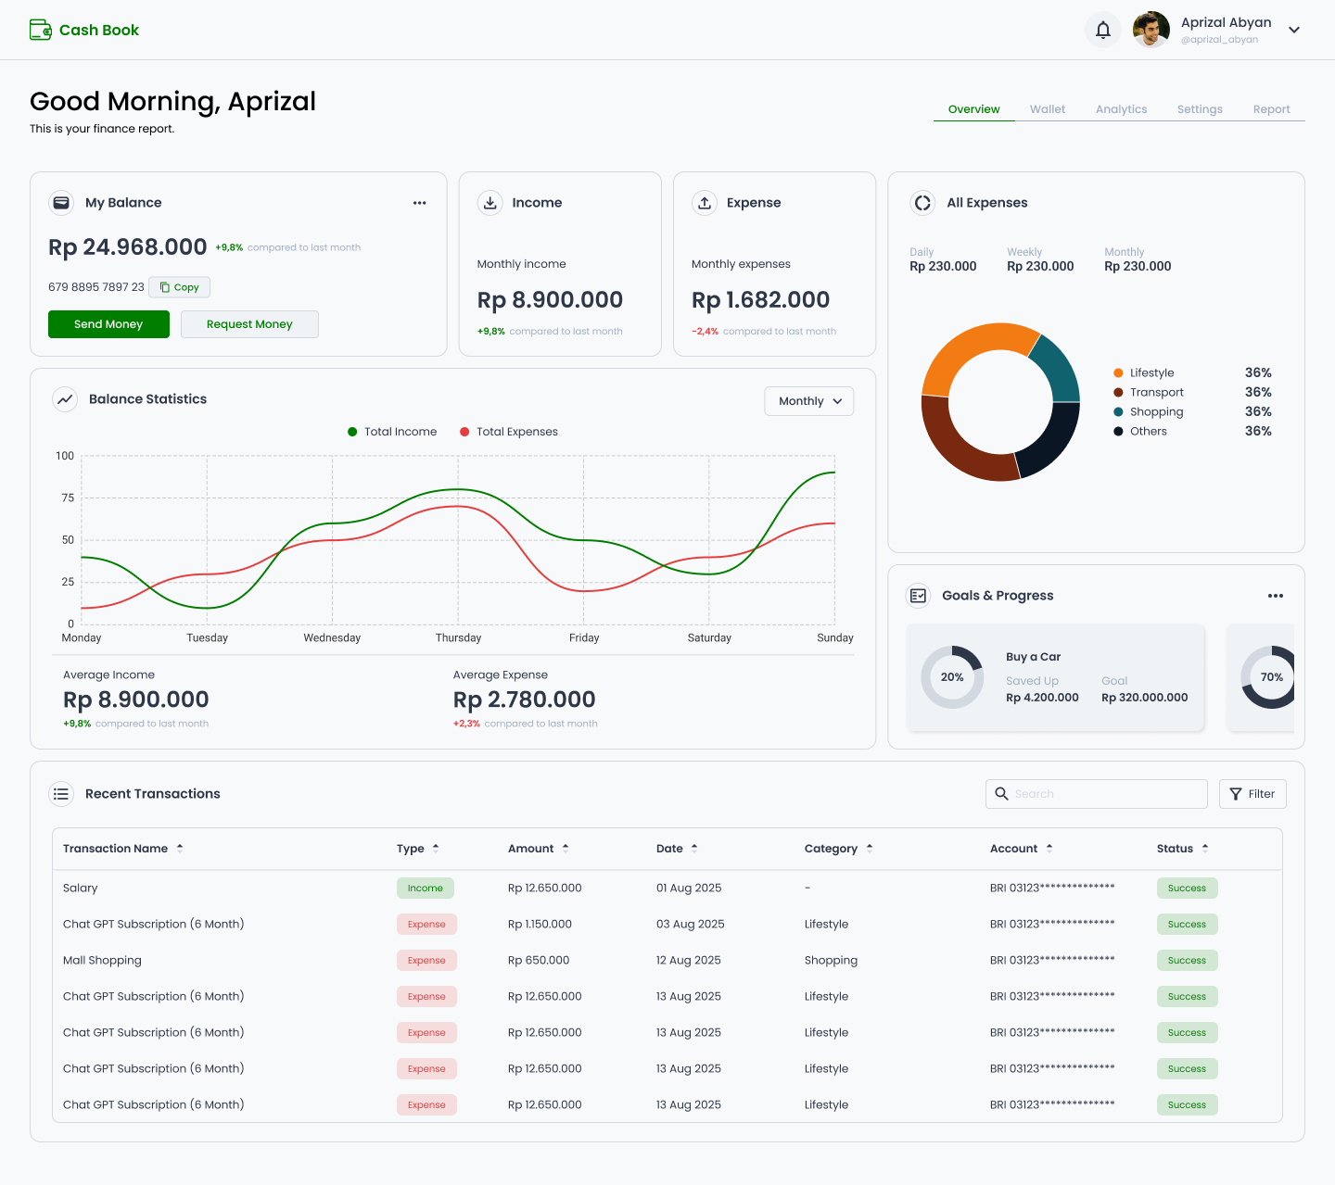Click the Goals & Progress checklist icon
Image resolution: width=1335 pixels, height=1185 pixels.
[x=918, y=596]
